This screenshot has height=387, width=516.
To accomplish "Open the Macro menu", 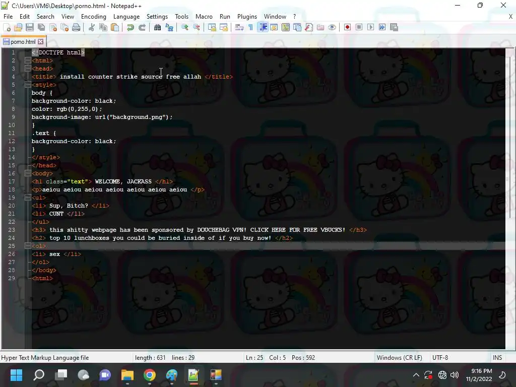I will coord(204,17).
